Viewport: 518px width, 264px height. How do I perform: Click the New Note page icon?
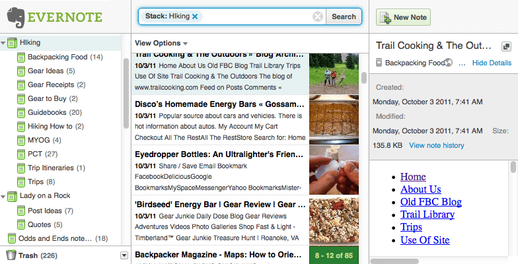[385, 17]
